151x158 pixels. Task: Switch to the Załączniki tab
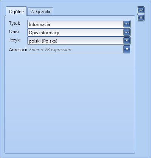(40, 12)
